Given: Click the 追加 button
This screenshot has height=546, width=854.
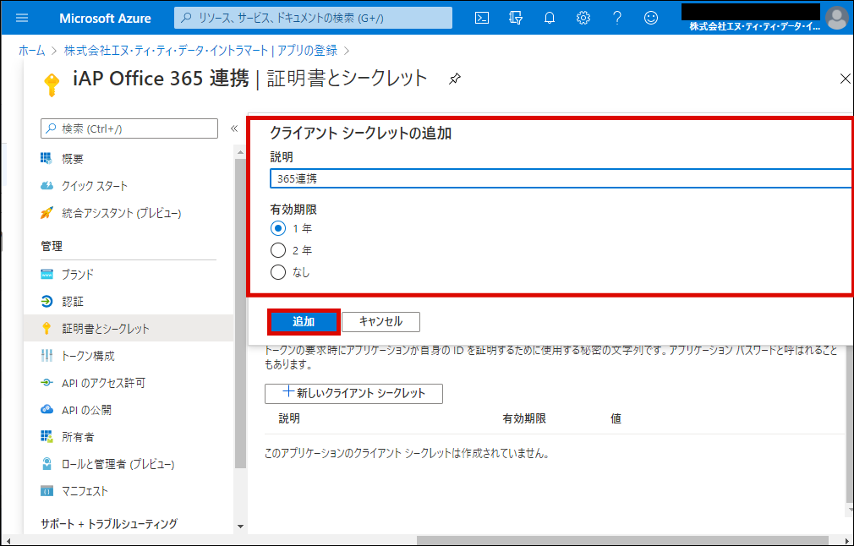Looking at the screenshot, I should [304, 322].
